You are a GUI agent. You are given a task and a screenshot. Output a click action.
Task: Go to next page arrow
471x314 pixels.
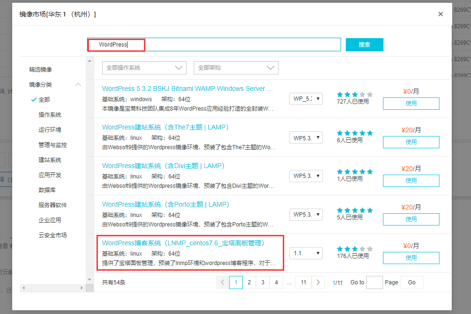click(x=318, y=282)
